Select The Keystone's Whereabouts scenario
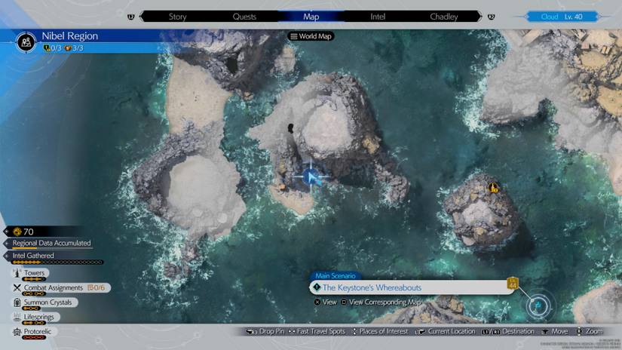622x350 pixels. [x=372, y=287]
